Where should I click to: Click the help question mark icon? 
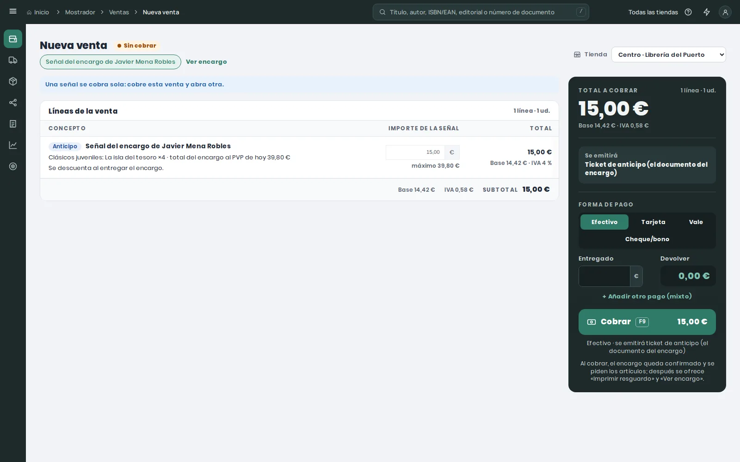pos(688,12)
